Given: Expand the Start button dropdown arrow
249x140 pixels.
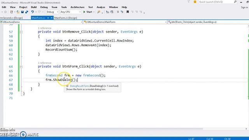Looking at the screenshot, I should pyautogui.click(x=94, y=12).
